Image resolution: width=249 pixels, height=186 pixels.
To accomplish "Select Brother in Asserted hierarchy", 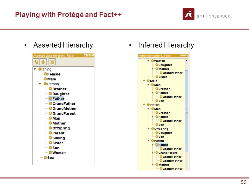I will point(59,89).
